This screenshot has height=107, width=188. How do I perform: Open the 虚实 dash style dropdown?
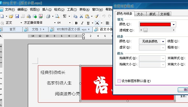163,48
